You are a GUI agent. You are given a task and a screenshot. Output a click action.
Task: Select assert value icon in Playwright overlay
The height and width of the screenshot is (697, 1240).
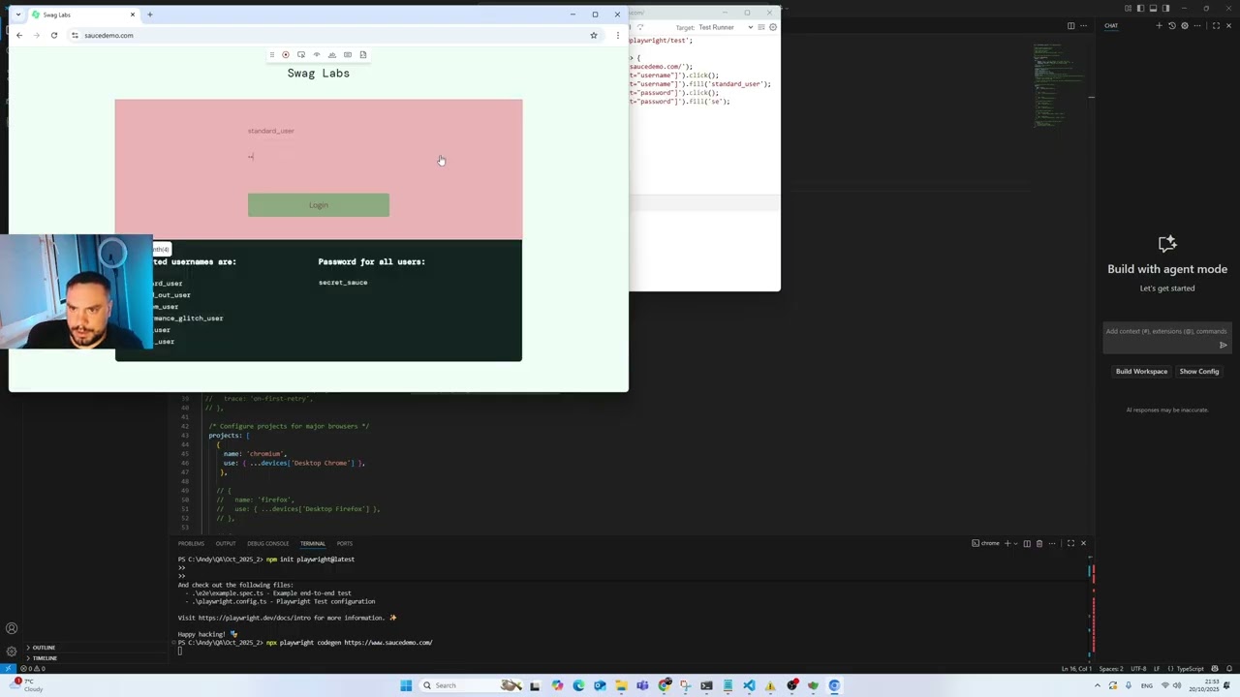coord(348,55)
